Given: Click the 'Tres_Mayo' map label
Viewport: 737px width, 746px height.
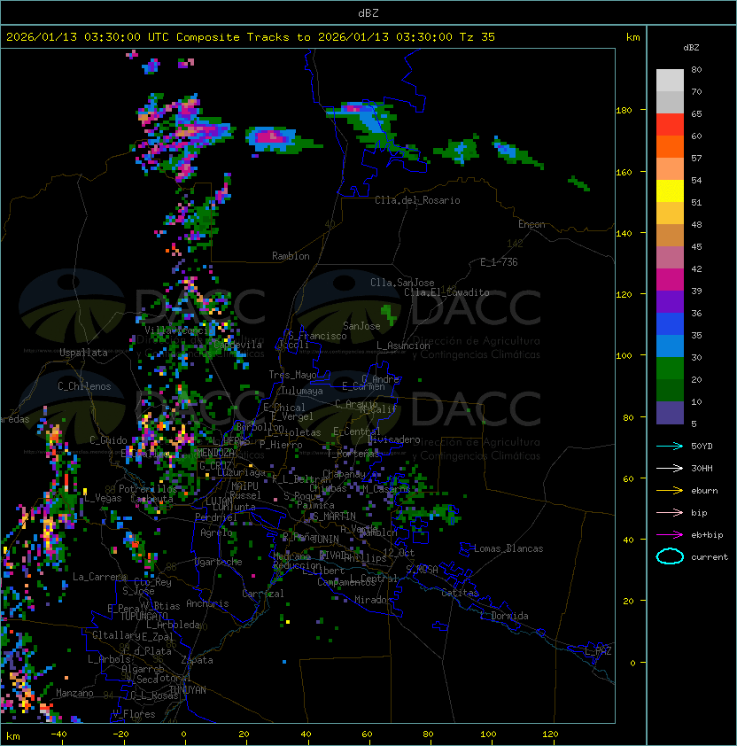Looking at the screenshot, I should click(292, 375).
